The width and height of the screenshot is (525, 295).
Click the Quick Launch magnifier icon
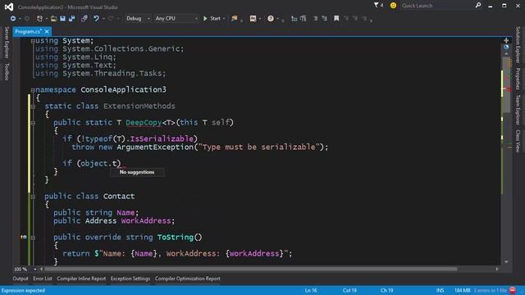[478, 6]
